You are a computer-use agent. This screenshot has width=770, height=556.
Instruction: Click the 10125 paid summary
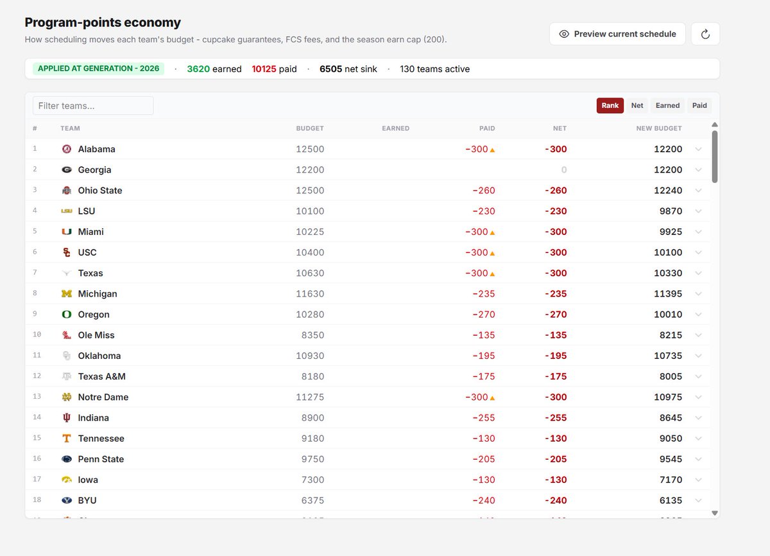(274, 69)
